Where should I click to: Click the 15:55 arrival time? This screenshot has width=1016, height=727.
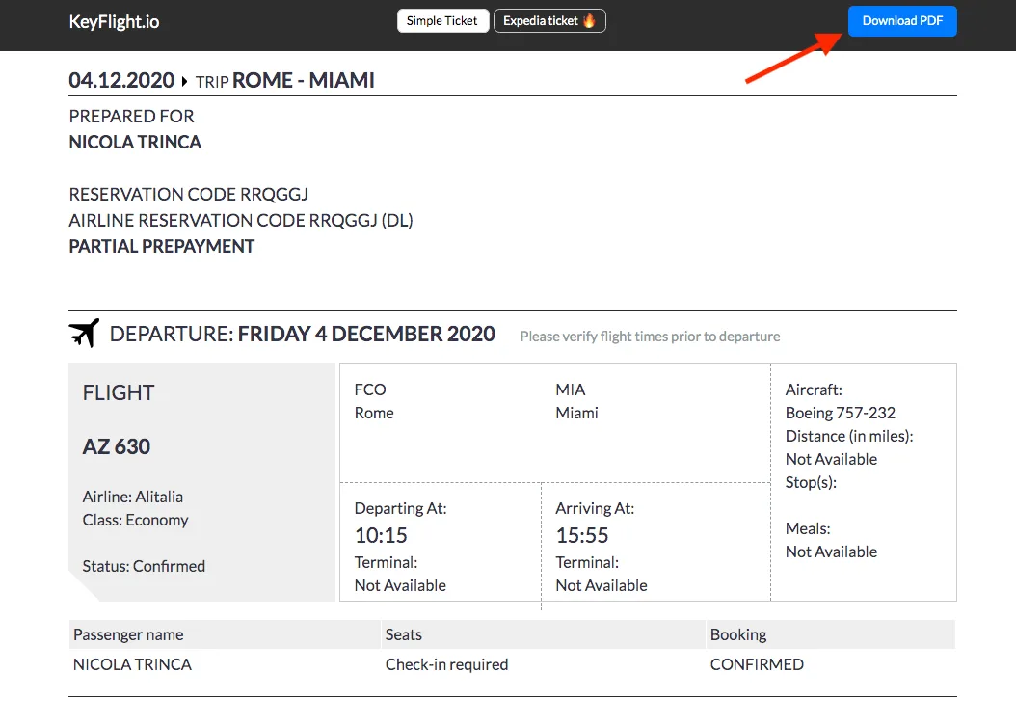tap(582, 535)
